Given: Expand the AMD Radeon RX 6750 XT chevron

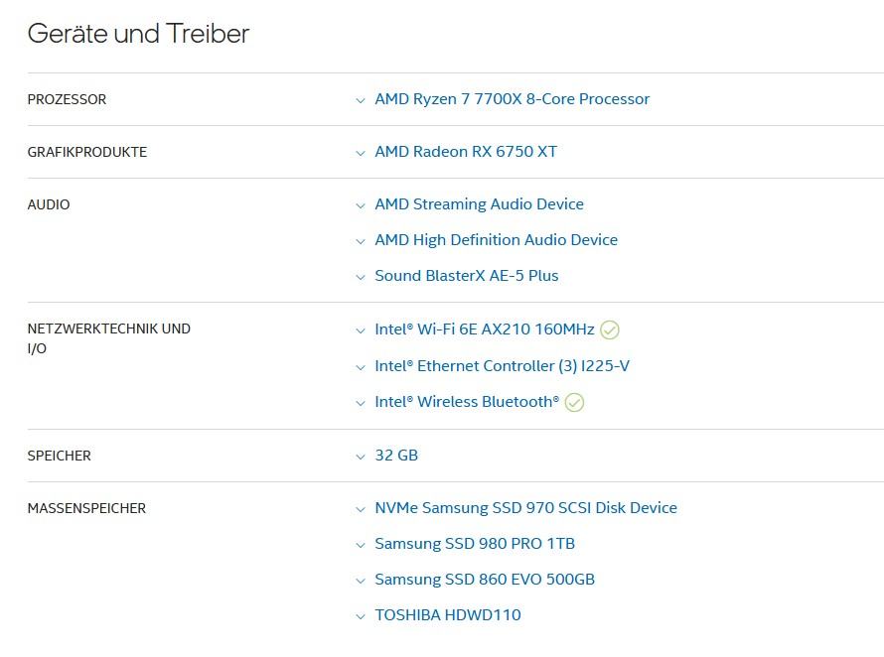Looking at the screenshot, I should (x=361, y=153).
